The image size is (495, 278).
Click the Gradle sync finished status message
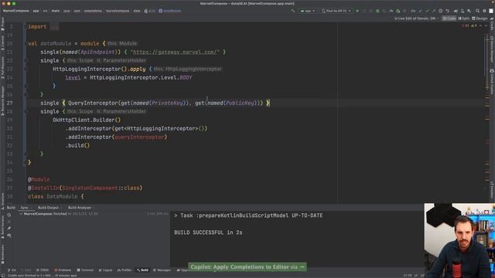[42, 276]
